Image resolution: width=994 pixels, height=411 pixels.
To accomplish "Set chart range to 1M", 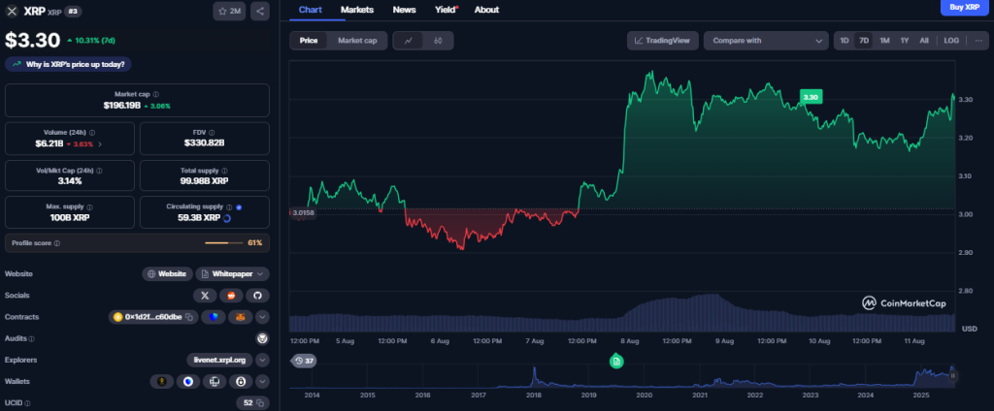I will pyautogui.click(x=884, y=41).
